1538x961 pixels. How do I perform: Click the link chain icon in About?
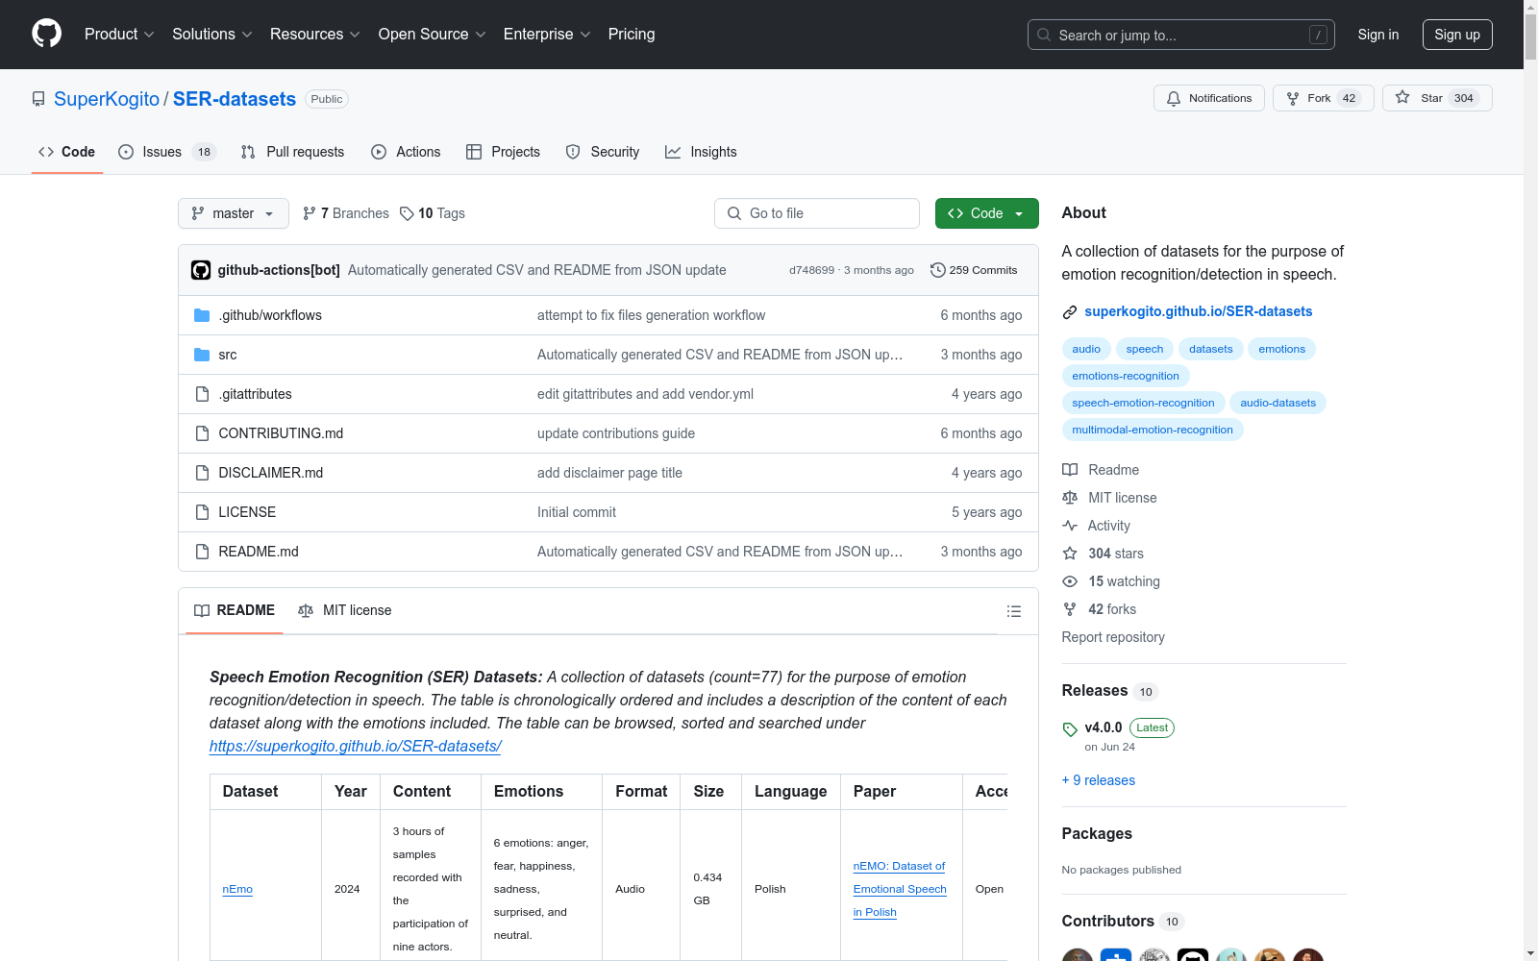pos(1070,311)
